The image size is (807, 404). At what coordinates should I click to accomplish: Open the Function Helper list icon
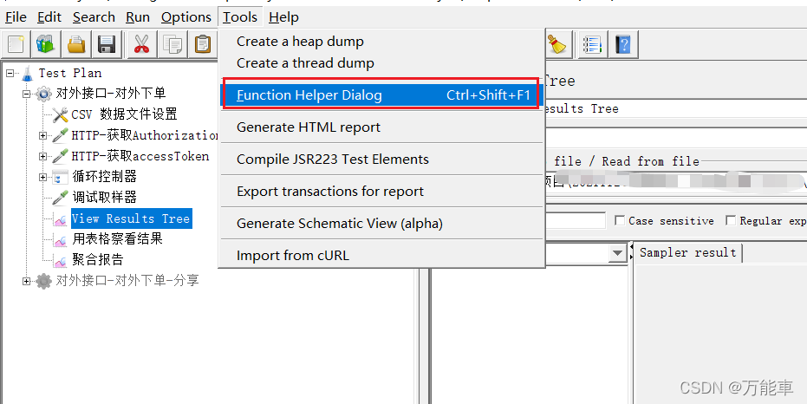[x=592, y=44]
